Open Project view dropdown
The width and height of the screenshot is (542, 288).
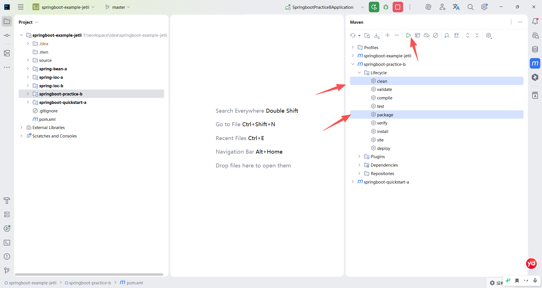click(x=28, y=22)
